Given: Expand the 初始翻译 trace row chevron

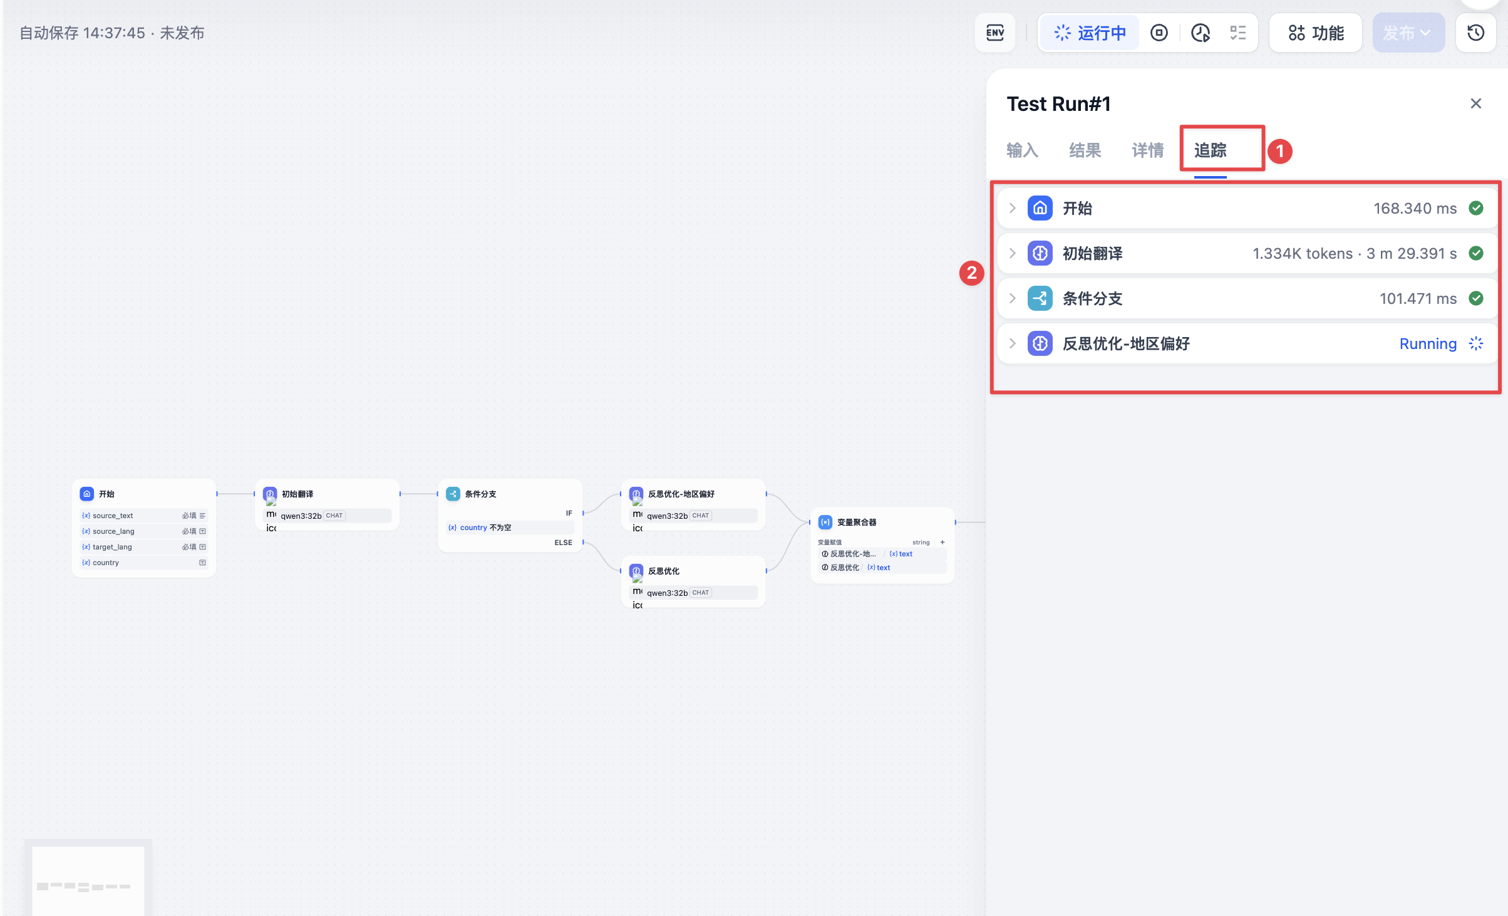Looking at the screenshot, I should click(1013, 253).
